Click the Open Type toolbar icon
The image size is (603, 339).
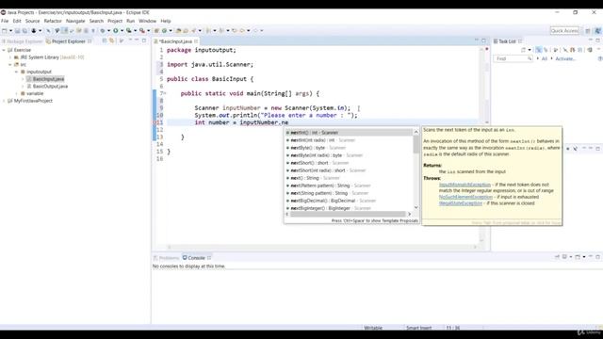click(x=178, y=31)
